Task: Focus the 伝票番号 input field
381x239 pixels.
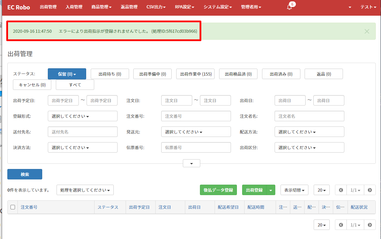Action: (x=196, y=147)
